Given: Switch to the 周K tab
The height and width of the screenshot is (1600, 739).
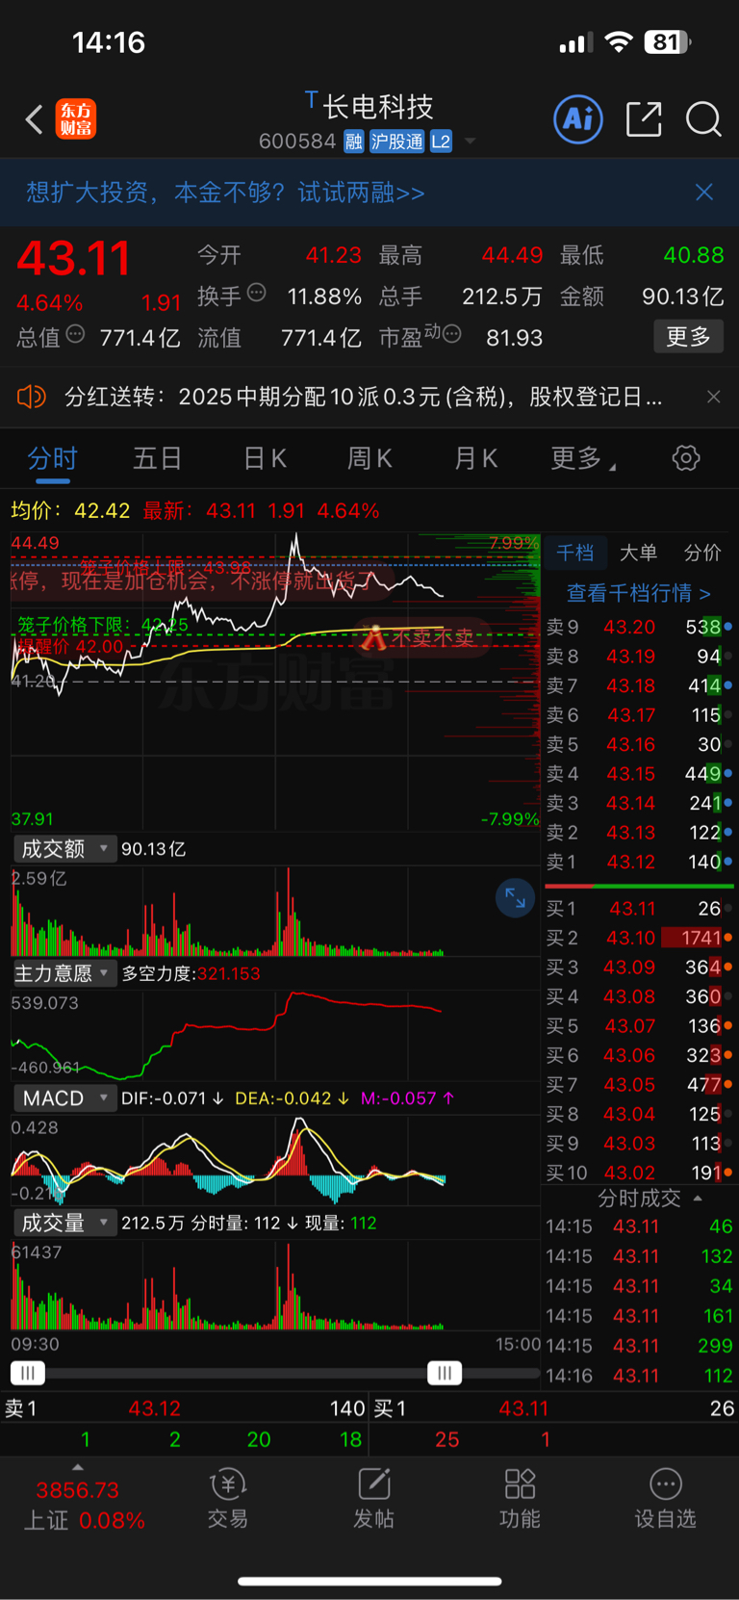Looking at the screenshot, I should click(369, 458).
